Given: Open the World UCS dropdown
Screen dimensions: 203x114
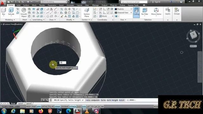Looking at the screenshot, I should click(x=106, y=16).
